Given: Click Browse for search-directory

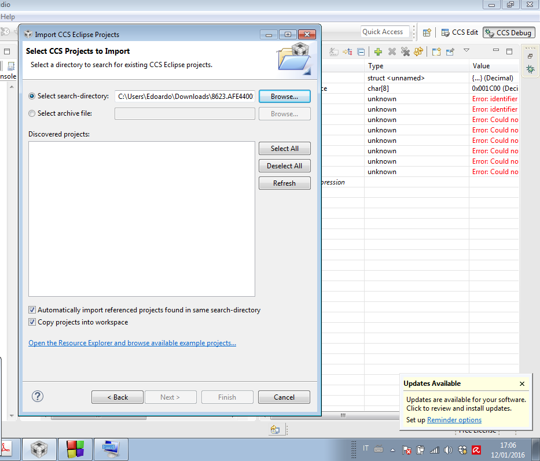Looking at the screenshot, I should tap(284, 97).
